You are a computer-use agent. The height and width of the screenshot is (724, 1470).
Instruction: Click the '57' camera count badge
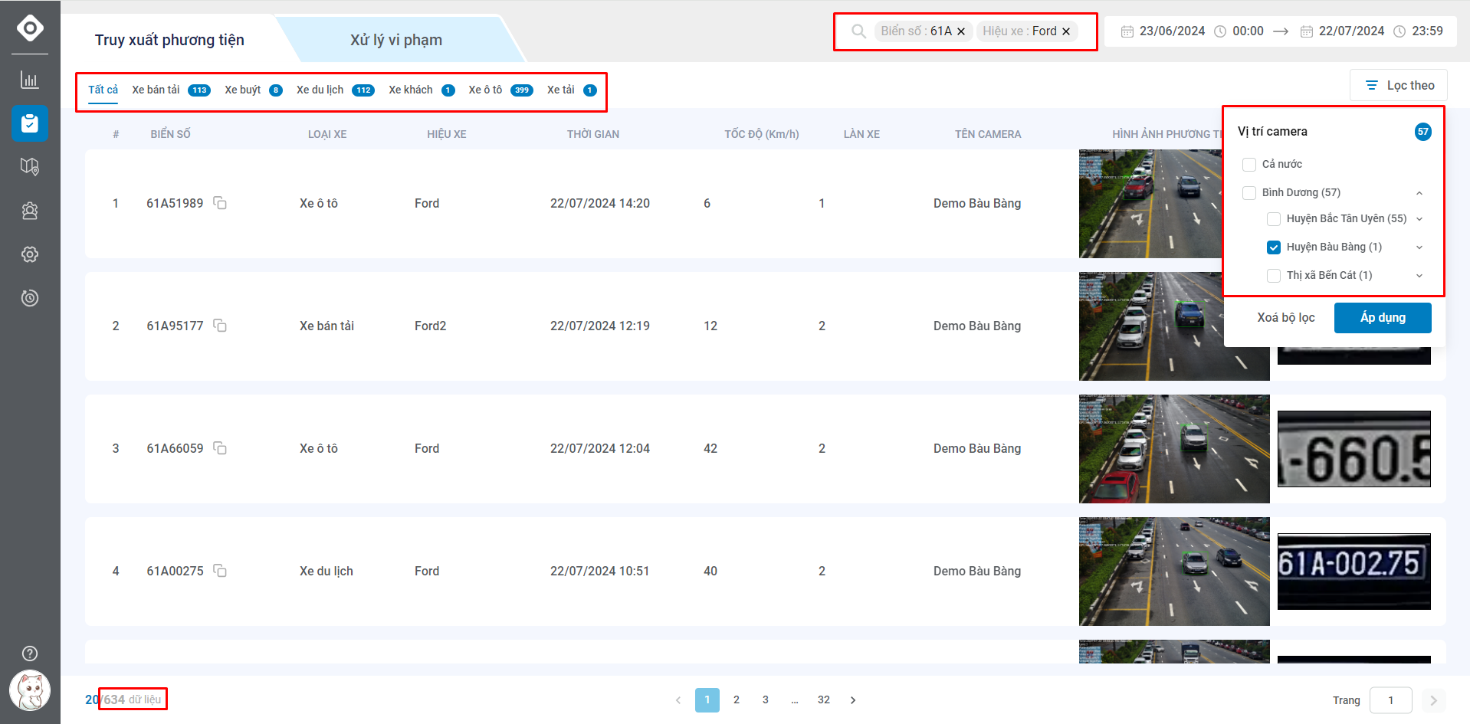tap(1422, 132)
